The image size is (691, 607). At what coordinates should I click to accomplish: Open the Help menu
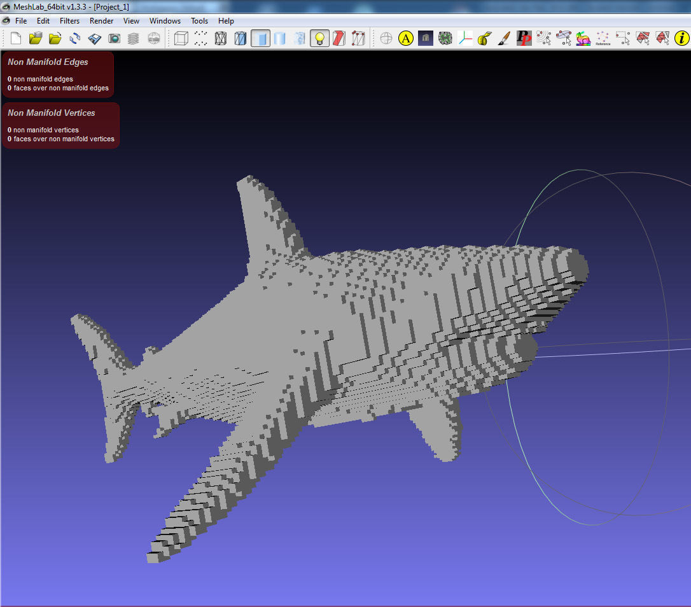(226, 21)
